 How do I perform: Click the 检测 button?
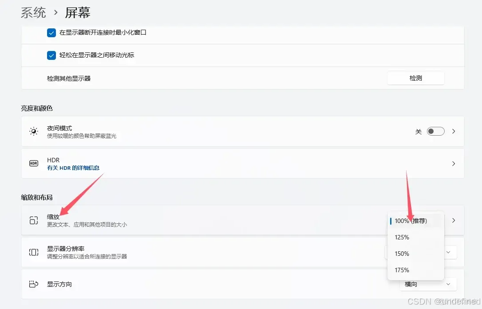pyautogui.click(x=415, y=78)
